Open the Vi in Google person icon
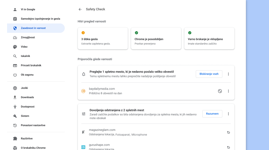 15,9
